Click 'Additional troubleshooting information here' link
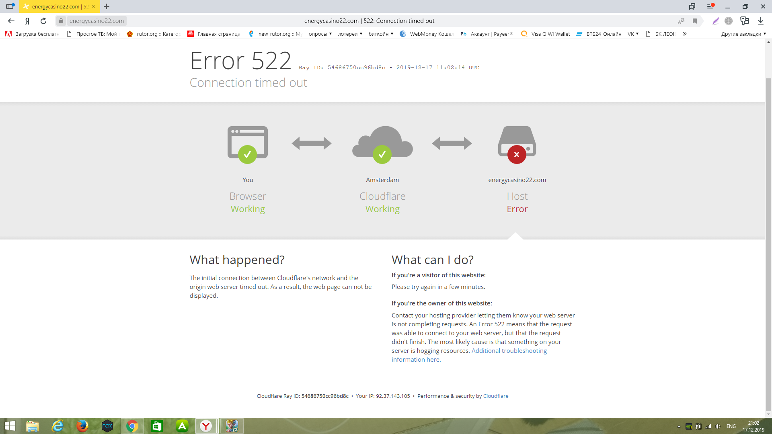The width and height of the screenshot is (772, 434). coord(509,351)
